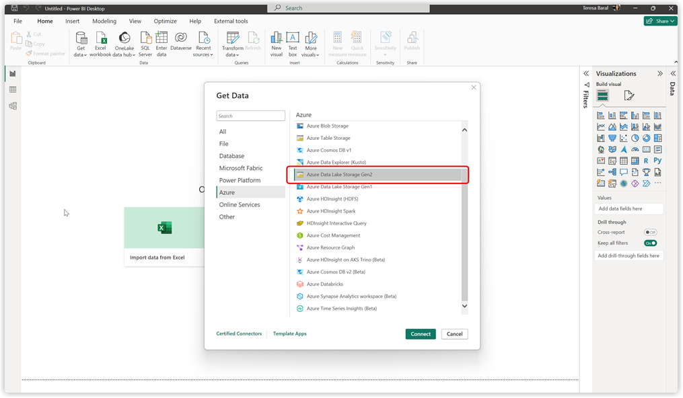The width and height of the screenshot is (683, 398).
Task: Select the Gauge visual
Action: [x=635, y=150]
